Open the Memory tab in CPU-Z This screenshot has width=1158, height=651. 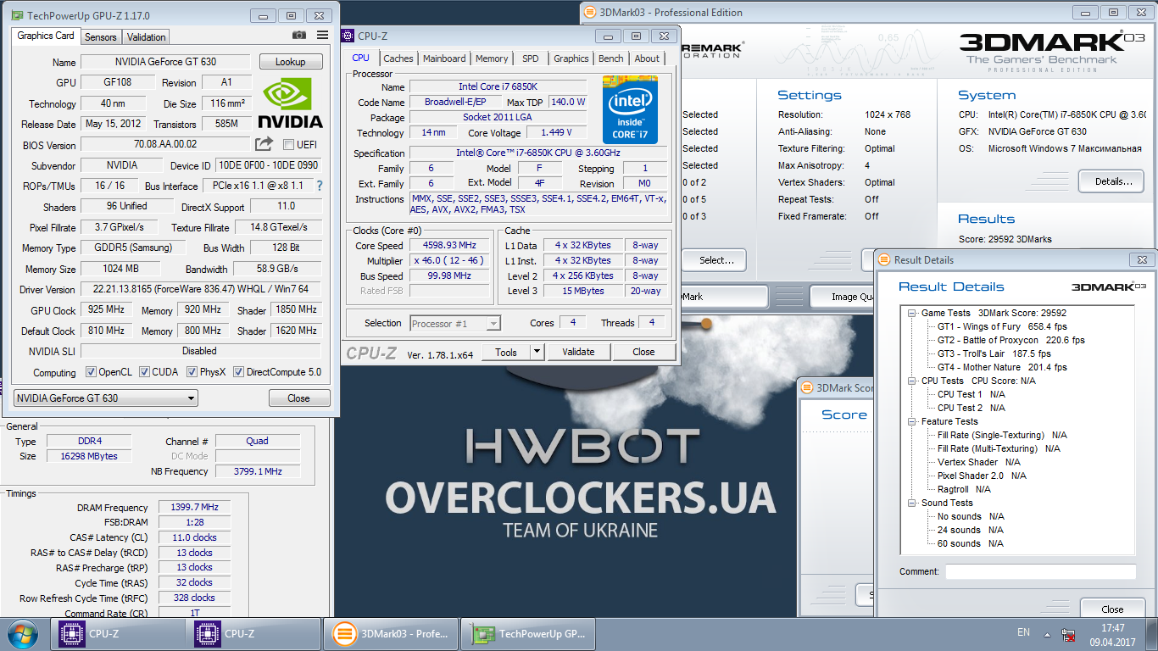coord(492,58)
